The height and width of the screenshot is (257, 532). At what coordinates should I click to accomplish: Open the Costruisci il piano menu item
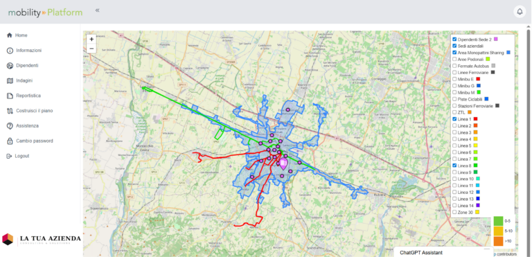34,111
